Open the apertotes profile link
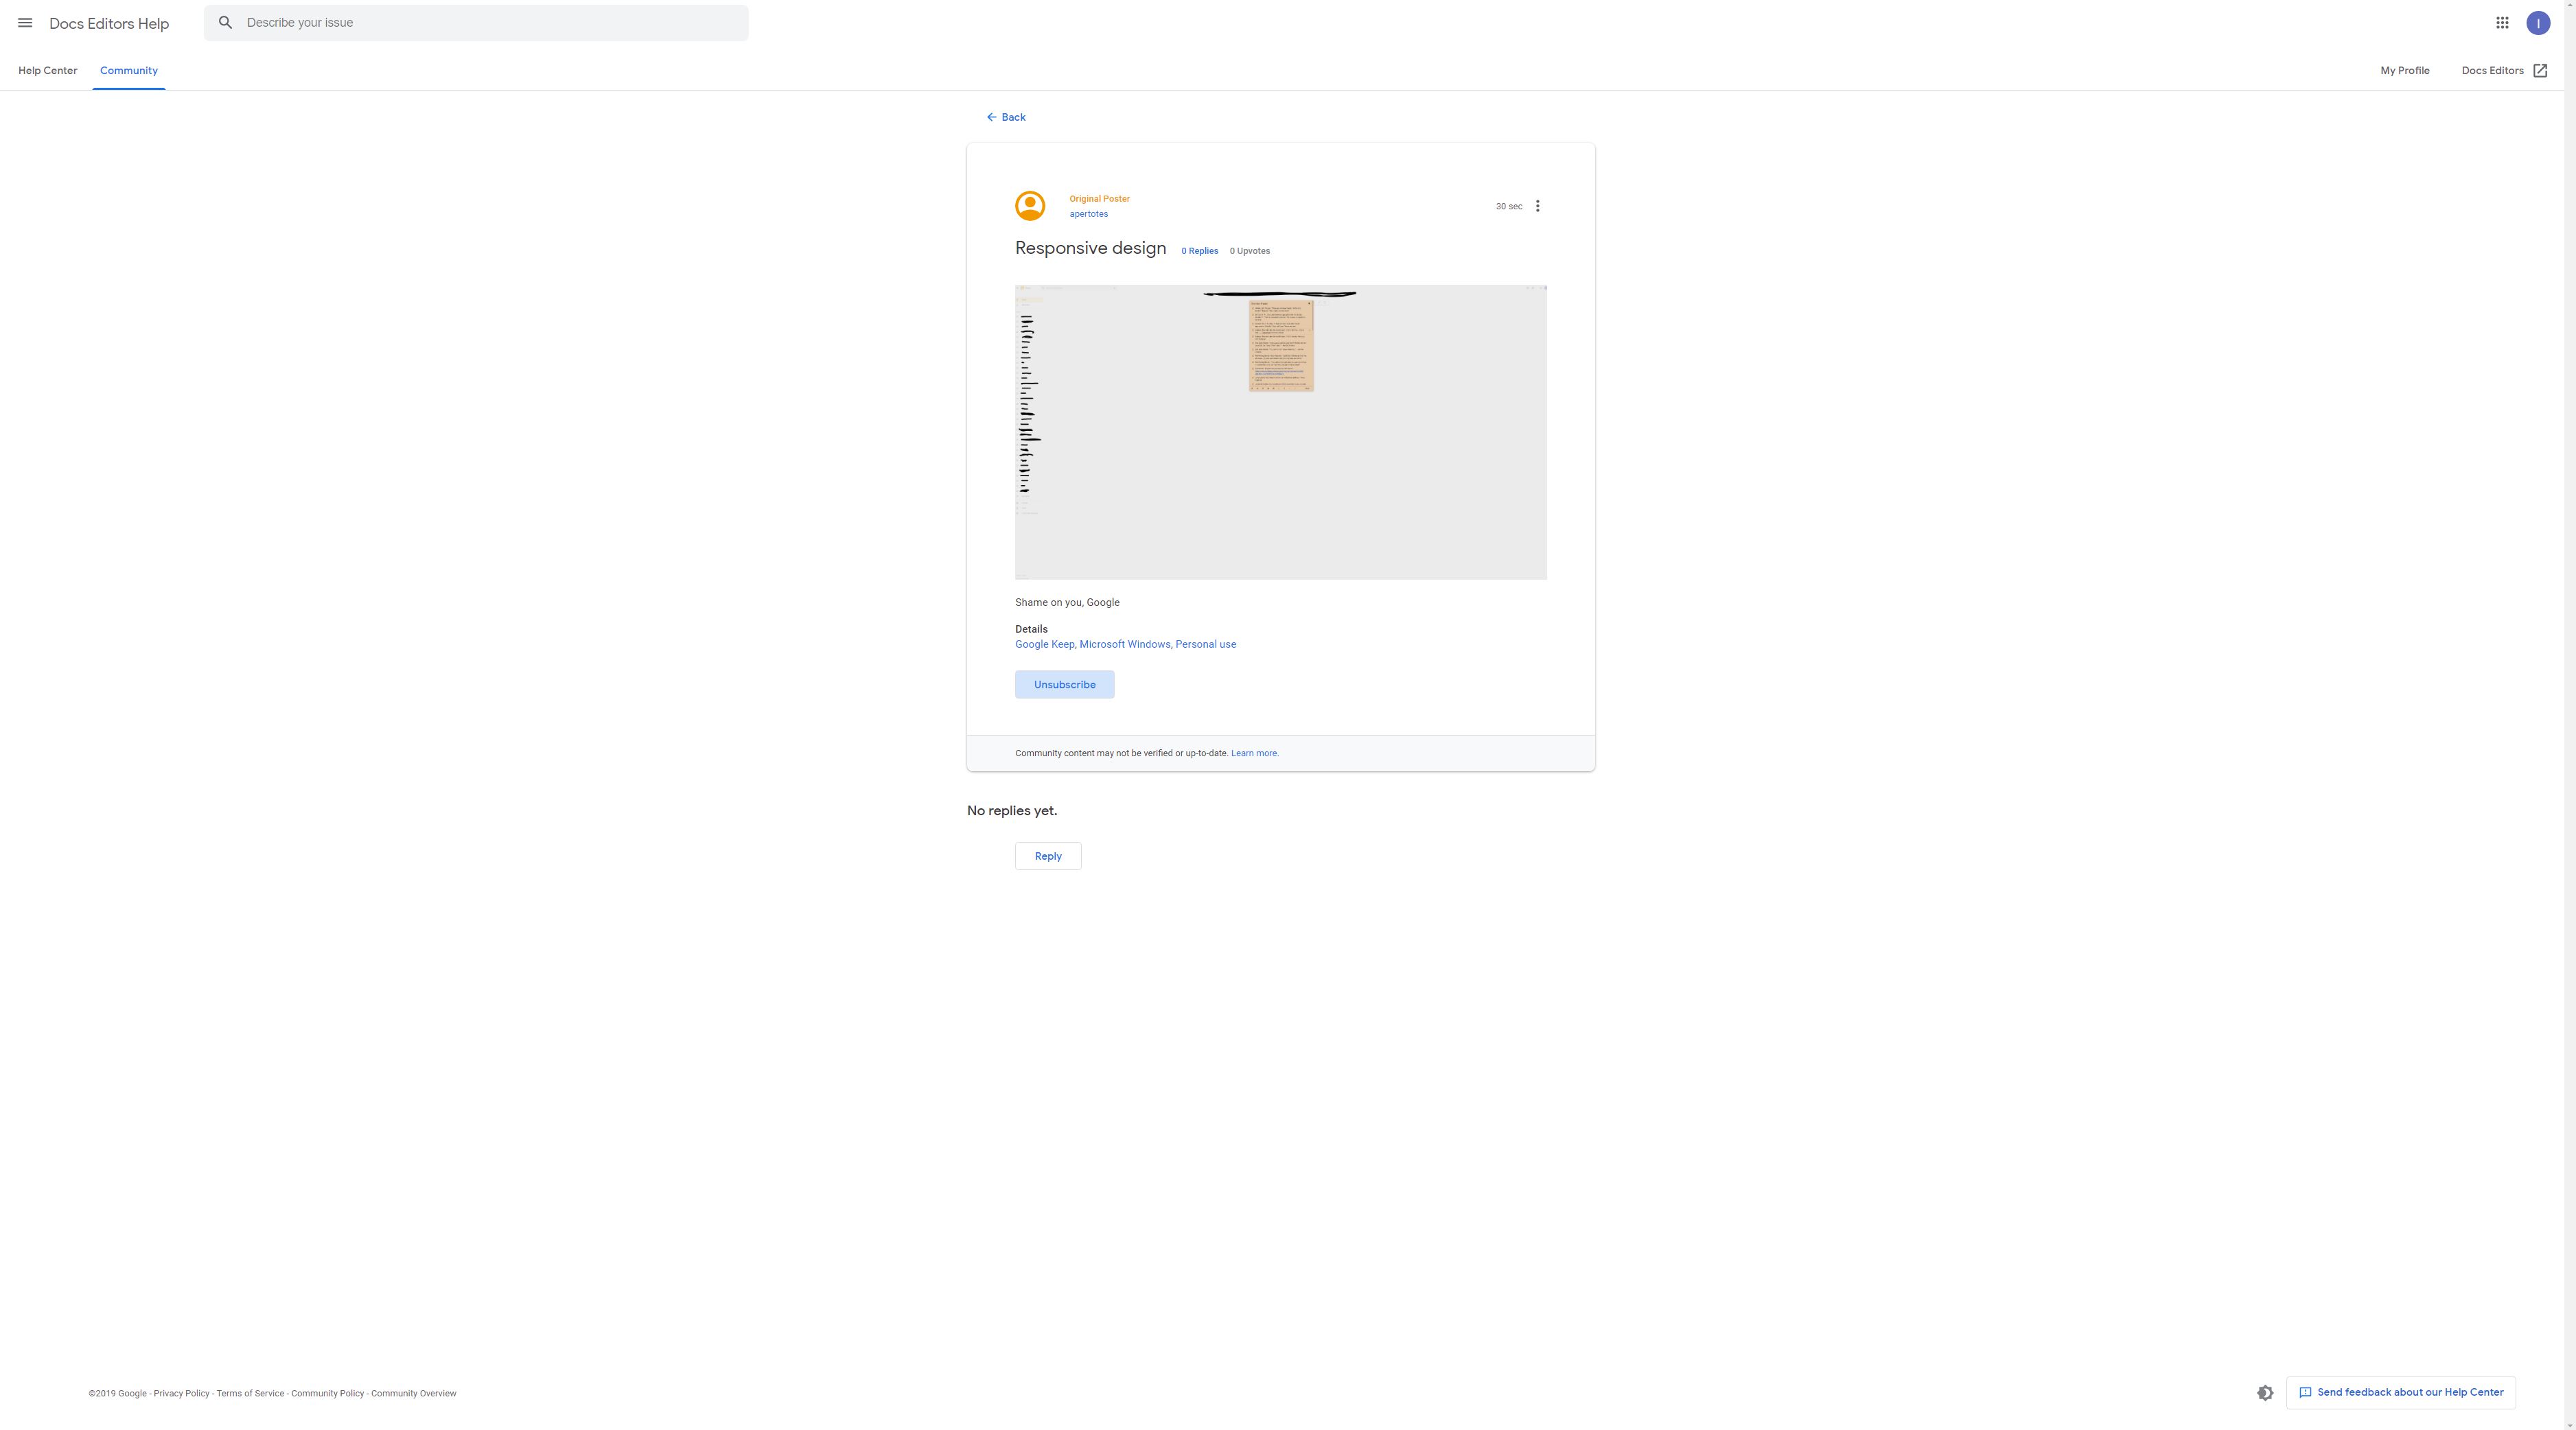Screen dimensions: 2576x1430 click(x=1088, y=214)
